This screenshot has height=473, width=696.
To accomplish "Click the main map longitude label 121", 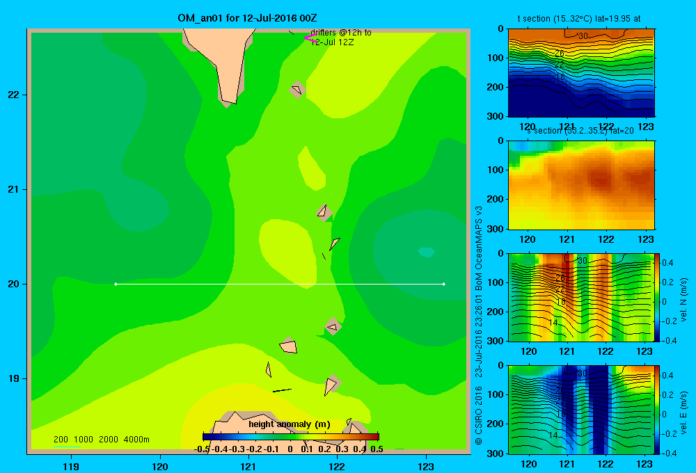I will point(248,466).
